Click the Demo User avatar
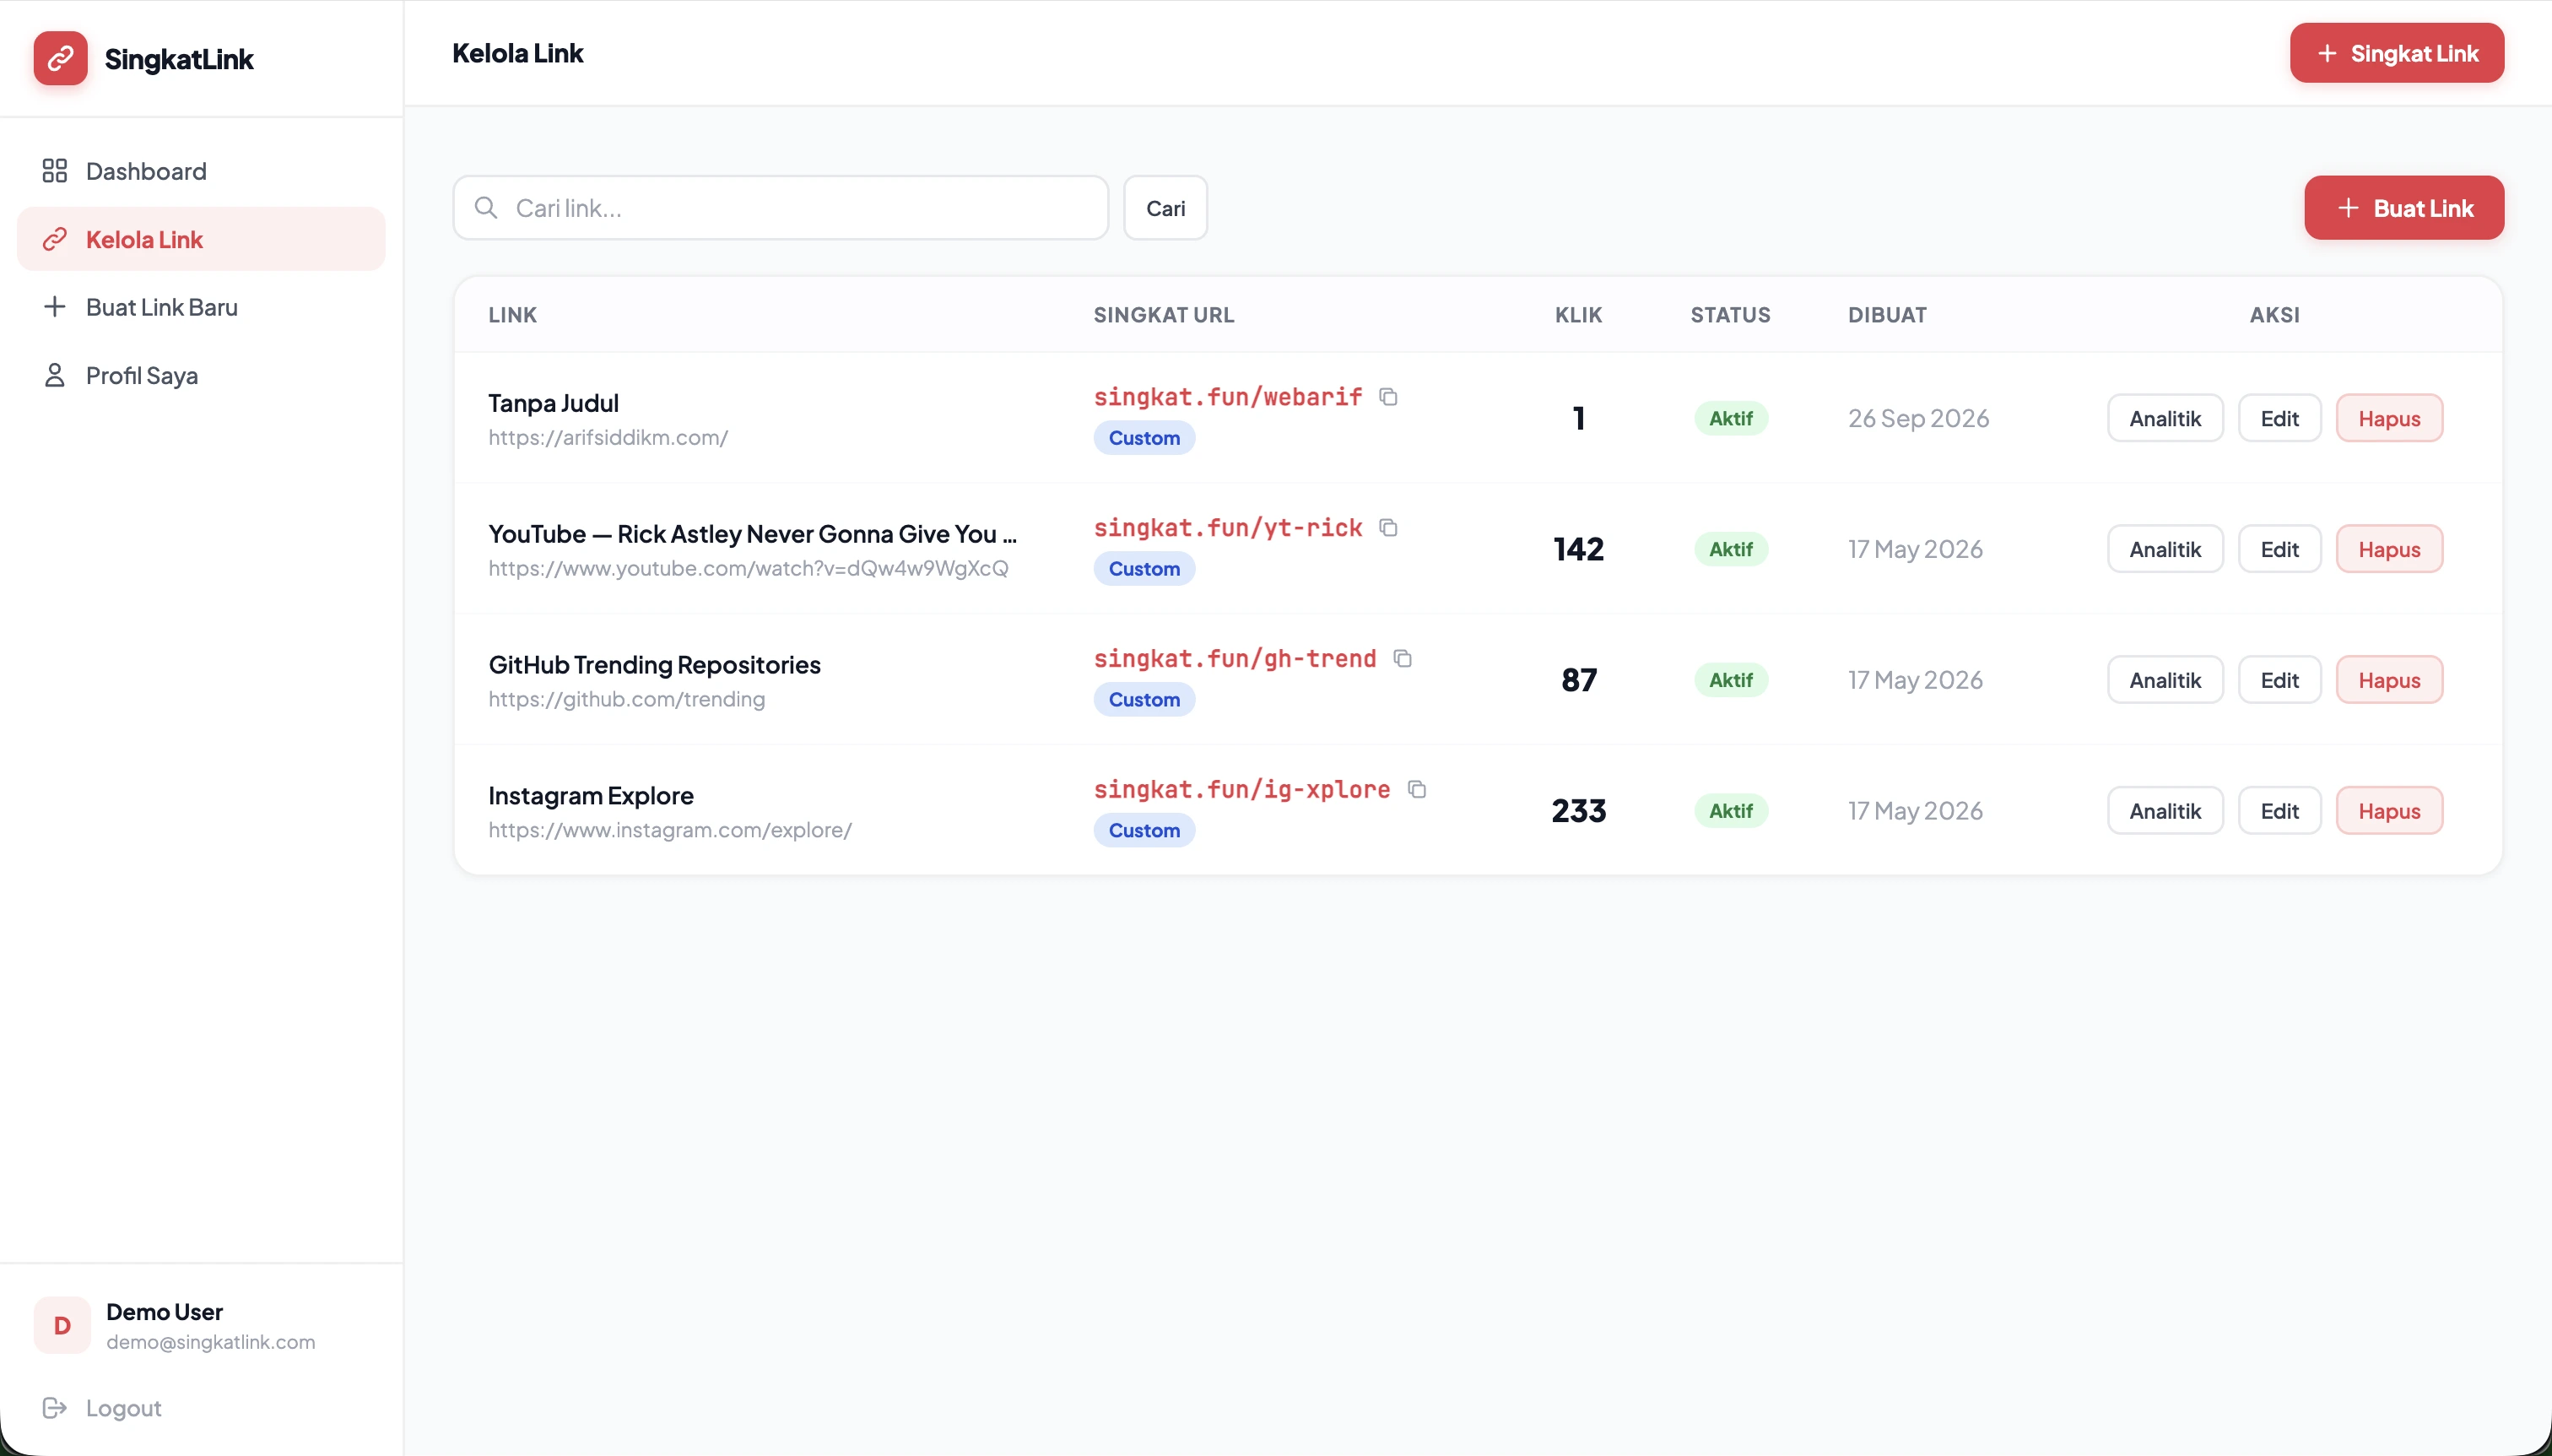 click(62, 1325)
